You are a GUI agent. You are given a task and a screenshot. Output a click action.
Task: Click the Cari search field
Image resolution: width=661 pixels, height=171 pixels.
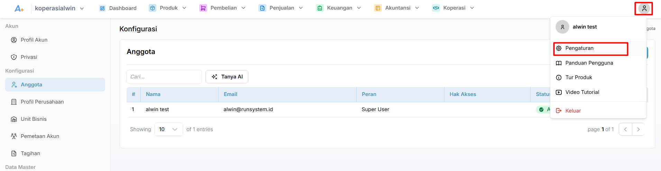tap(164, 77)
